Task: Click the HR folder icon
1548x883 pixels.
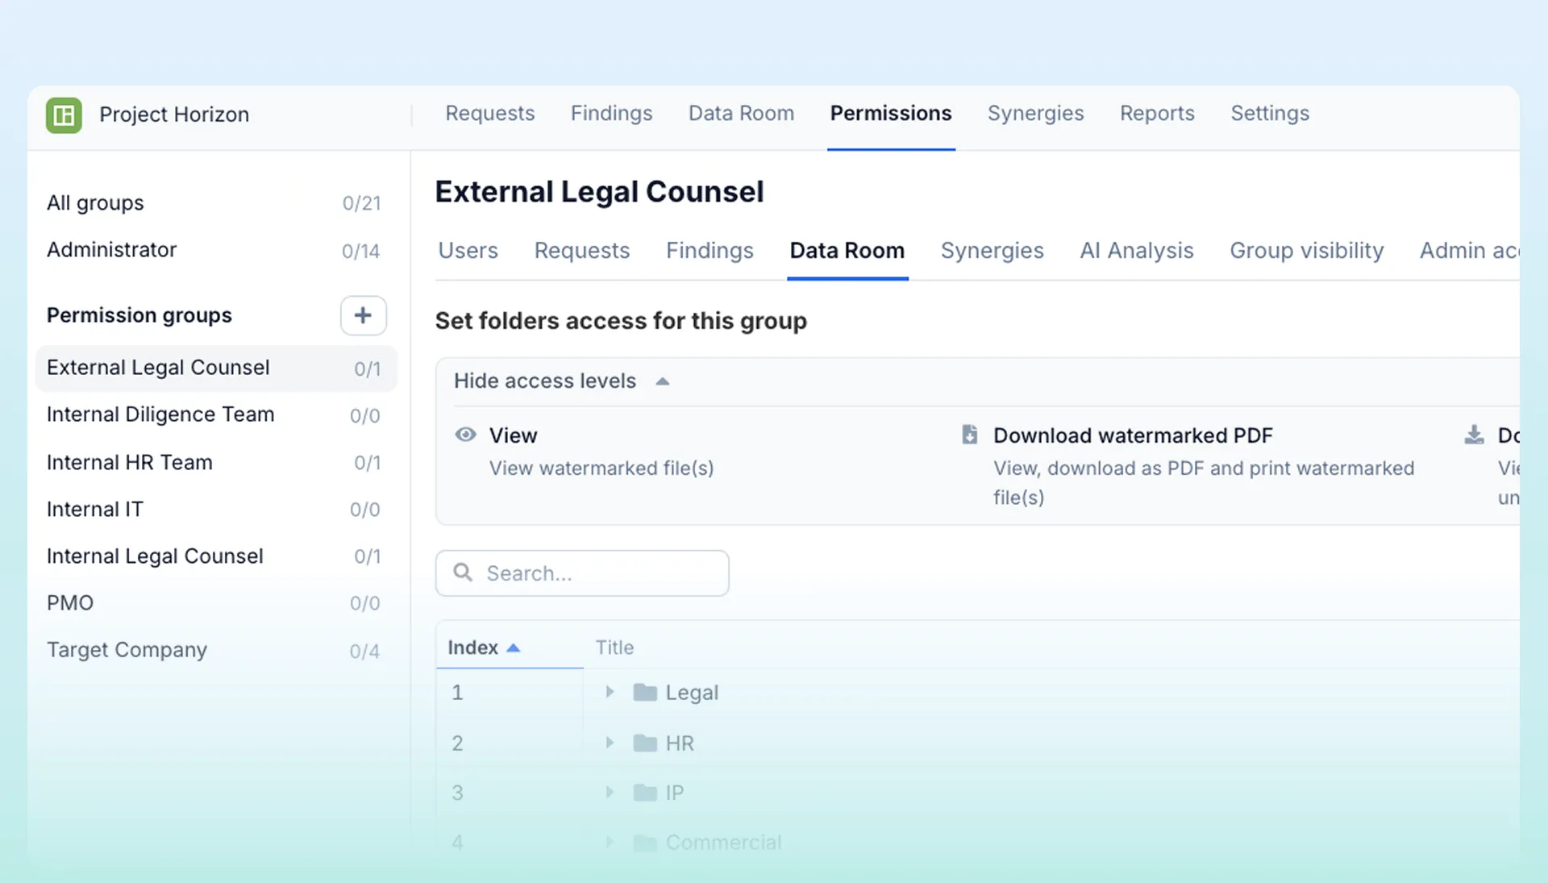Action: (x=644, y=743)
